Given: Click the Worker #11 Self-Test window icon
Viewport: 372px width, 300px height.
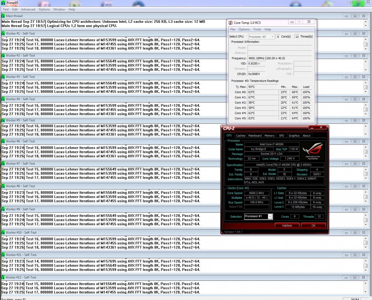Looking at the screenshot, I should pyautogui.click(x=3, y=255).
